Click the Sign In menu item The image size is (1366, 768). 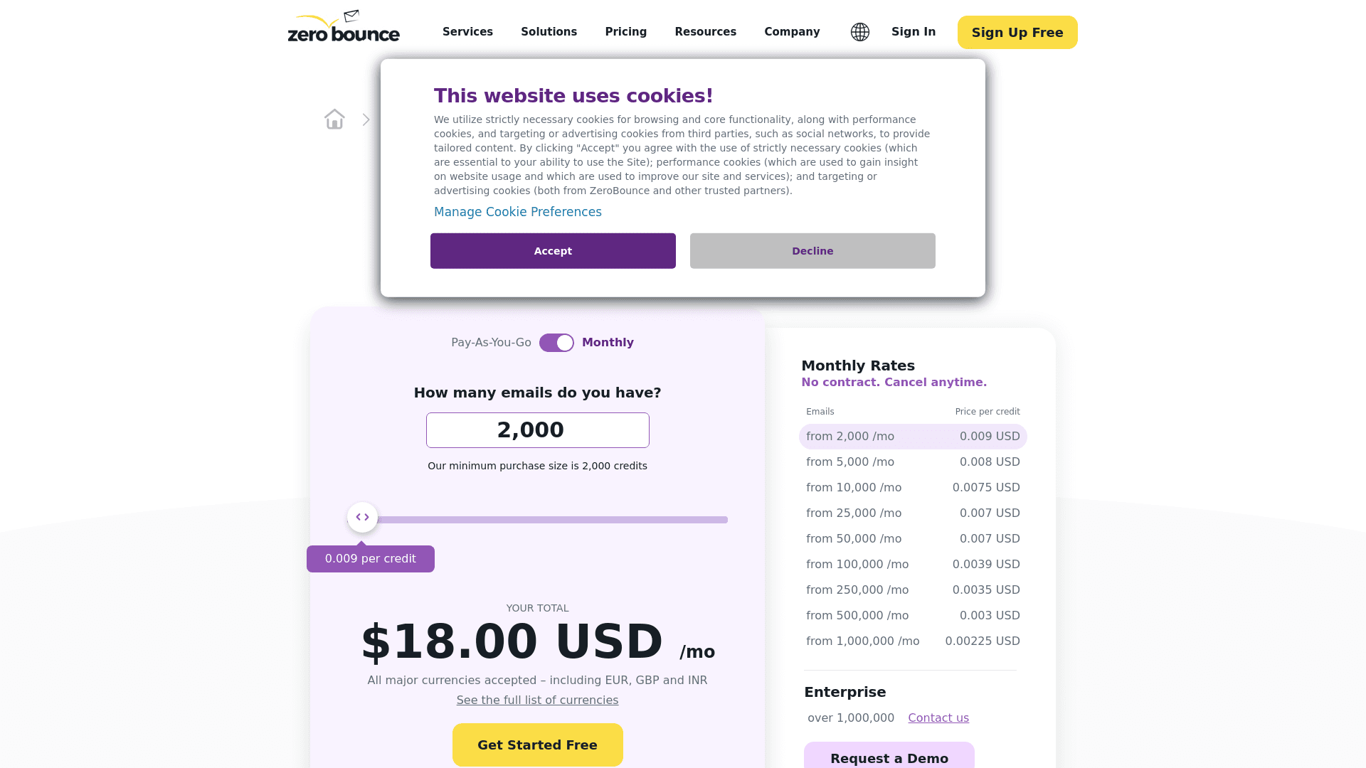[914, 31]
